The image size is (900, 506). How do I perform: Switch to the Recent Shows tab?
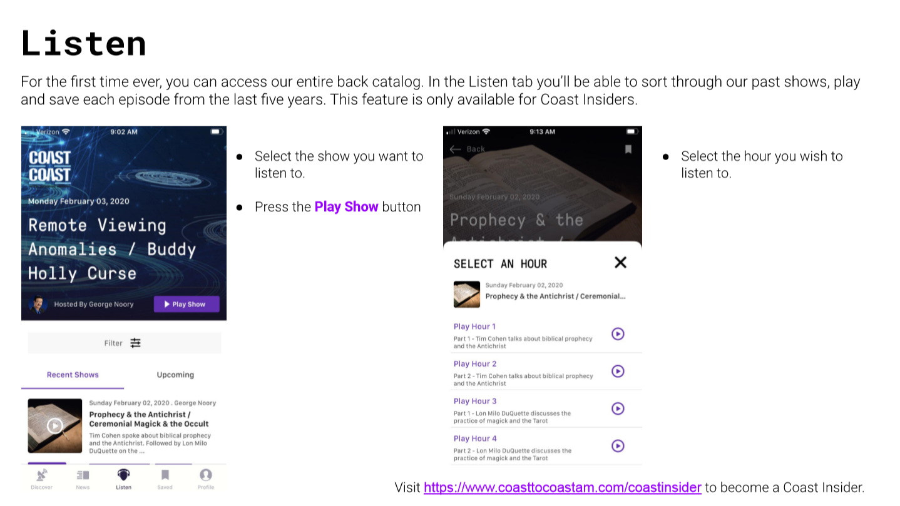(73, 375)
